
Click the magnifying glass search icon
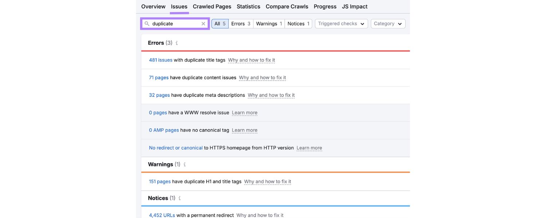tap(147, 23)
